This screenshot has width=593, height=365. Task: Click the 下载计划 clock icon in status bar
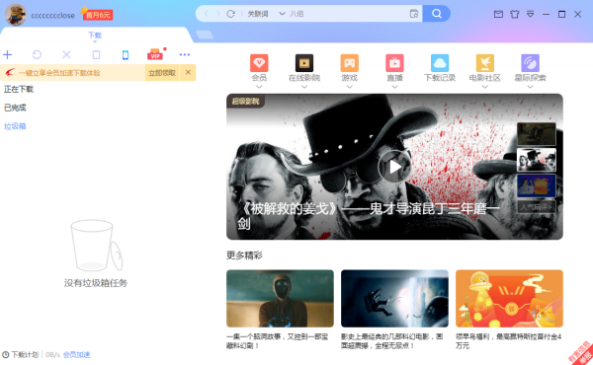(x=6, y=355)
